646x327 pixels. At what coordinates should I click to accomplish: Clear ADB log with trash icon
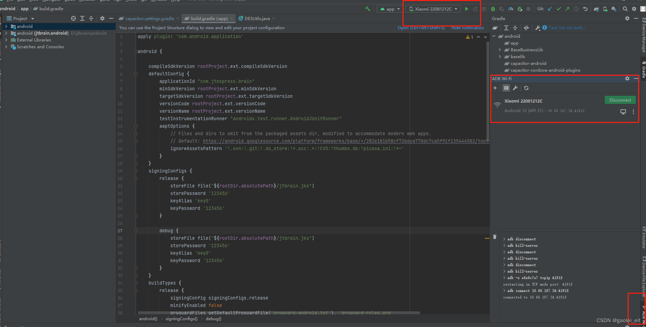(495, 237)
